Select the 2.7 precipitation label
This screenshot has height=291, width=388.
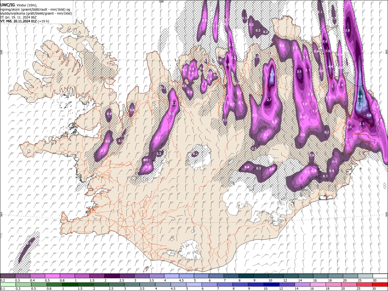(269, 100)
